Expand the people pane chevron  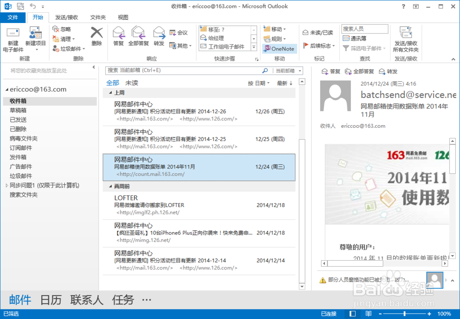tap(453, 280)
